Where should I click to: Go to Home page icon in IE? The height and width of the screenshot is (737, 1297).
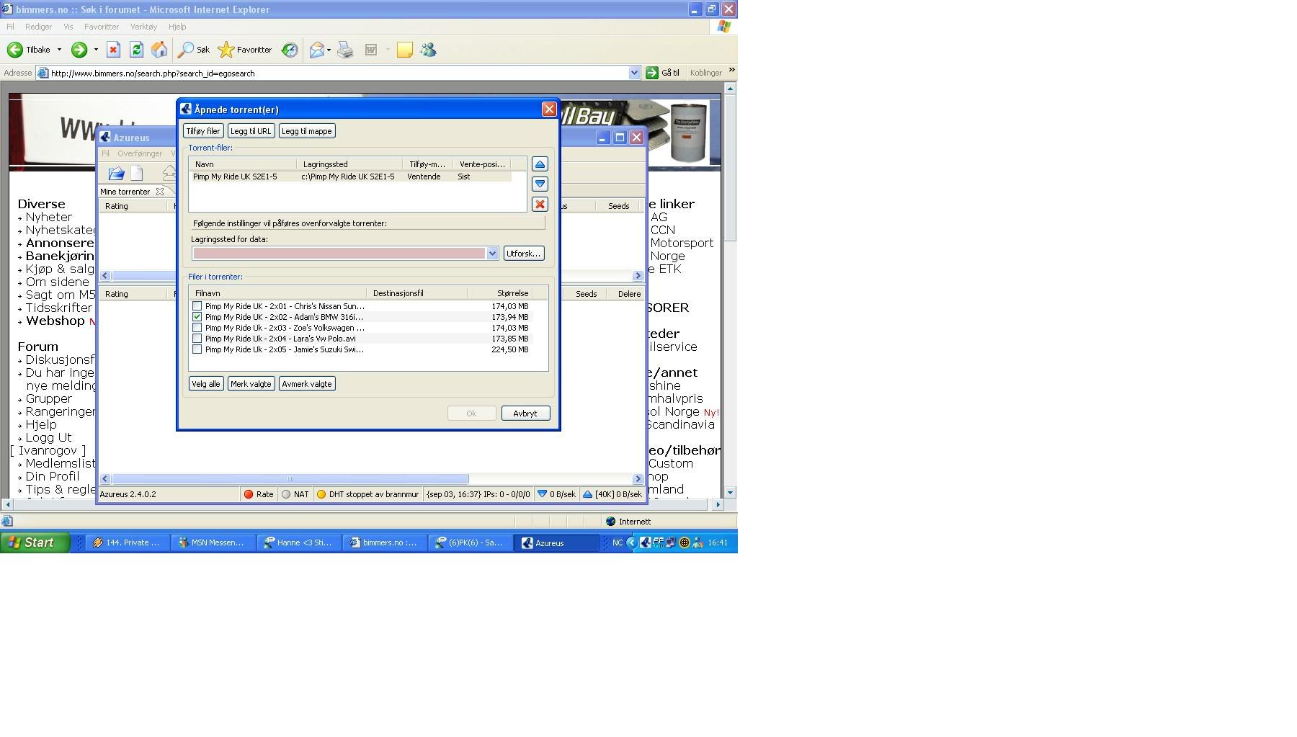[159, 50]
